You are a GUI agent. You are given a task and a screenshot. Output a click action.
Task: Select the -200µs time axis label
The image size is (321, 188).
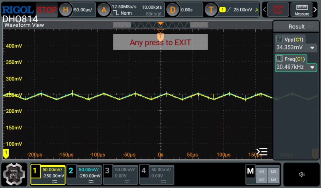34,155
